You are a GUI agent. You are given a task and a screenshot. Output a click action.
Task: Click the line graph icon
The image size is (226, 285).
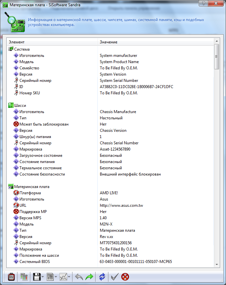(x=63, y=277)
